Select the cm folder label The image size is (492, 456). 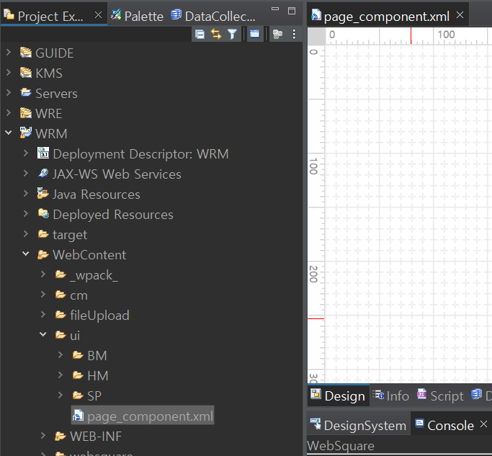point(79,295)
